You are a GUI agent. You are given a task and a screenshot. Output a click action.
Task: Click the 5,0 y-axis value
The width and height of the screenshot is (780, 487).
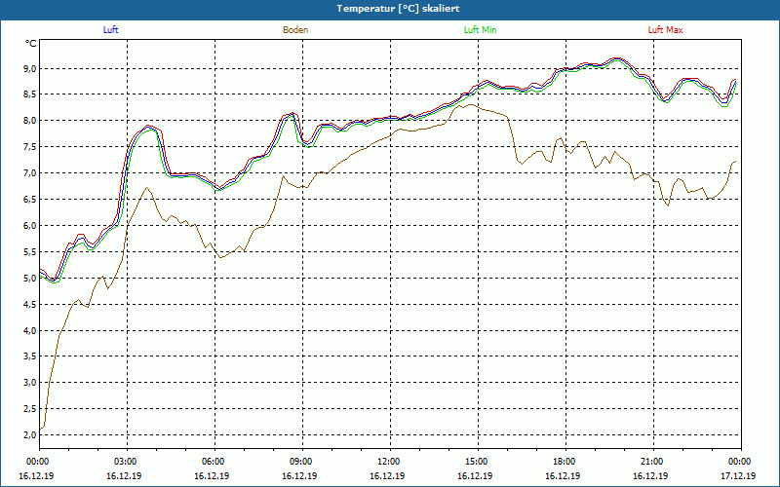tap(30, 279)
